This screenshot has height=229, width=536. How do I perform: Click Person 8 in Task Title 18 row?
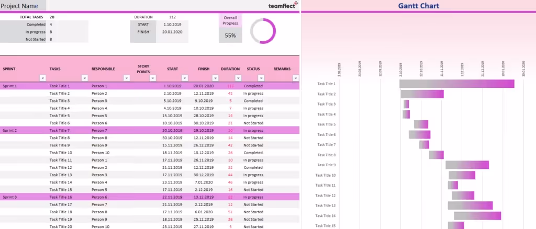(x=99, y=212)
